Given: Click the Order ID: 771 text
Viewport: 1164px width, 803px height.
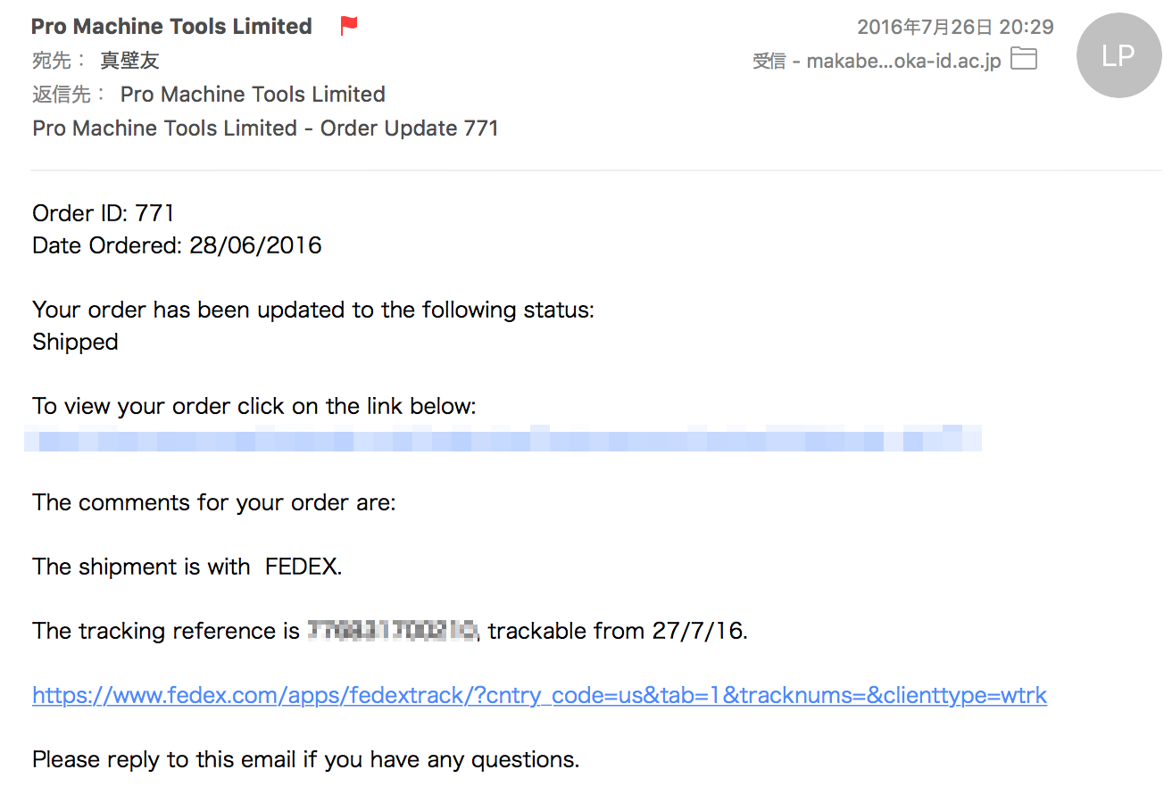Looking at the screenshot, I should click(x=103, y=213).
